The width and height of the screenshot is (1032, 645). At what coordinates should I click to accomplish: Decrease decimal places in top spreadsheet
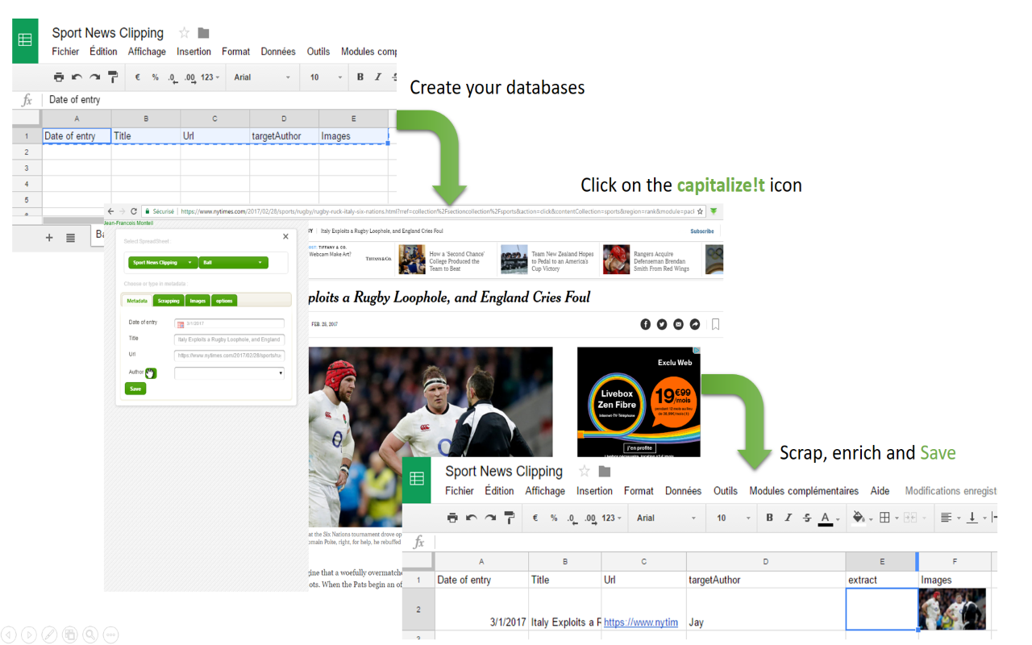173,78
